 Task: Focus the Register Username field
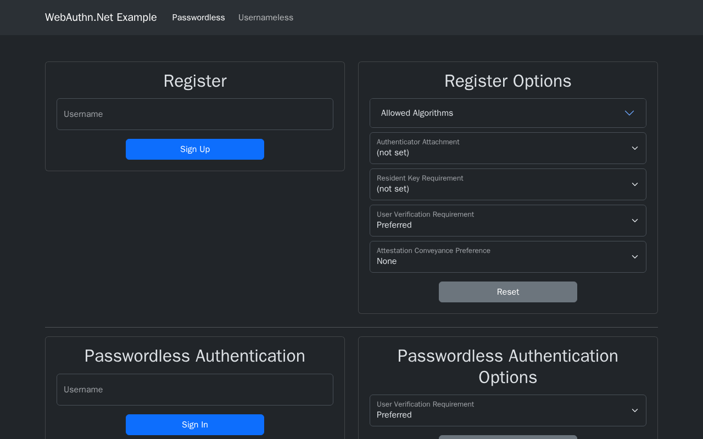click(195, 114)
